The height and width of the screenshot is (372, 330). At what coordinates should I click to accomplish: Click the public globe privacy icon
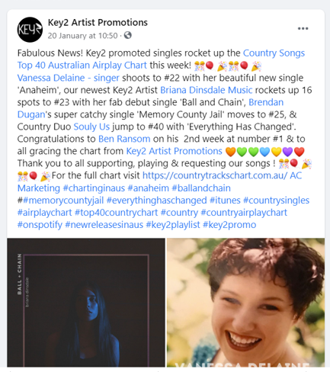[127, 35]
